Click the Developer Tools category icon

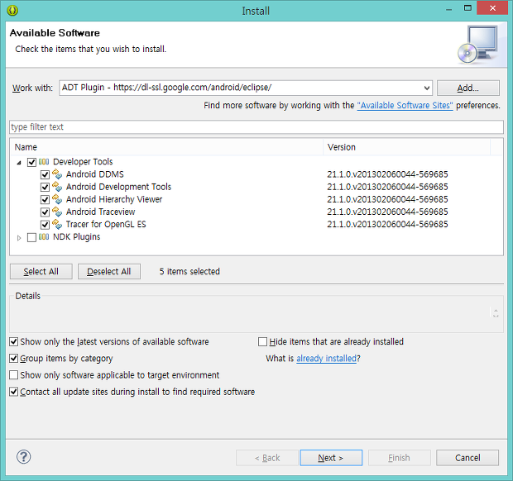pos(44,162)
